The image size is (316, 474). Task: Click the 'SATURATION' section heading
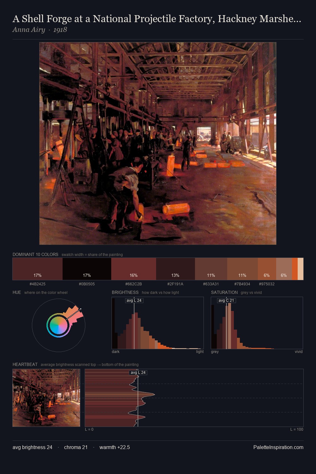pos(224,292)
